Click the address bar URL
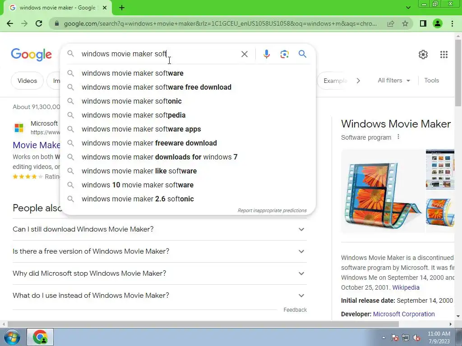Viewport: 462px width, 346px height. click(x=220, y=23)
